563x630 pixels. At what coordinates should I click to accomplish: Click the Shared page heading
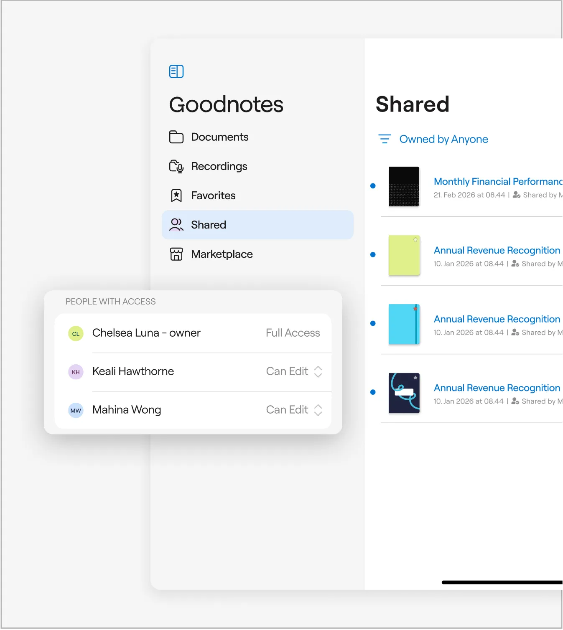[413, 104]
